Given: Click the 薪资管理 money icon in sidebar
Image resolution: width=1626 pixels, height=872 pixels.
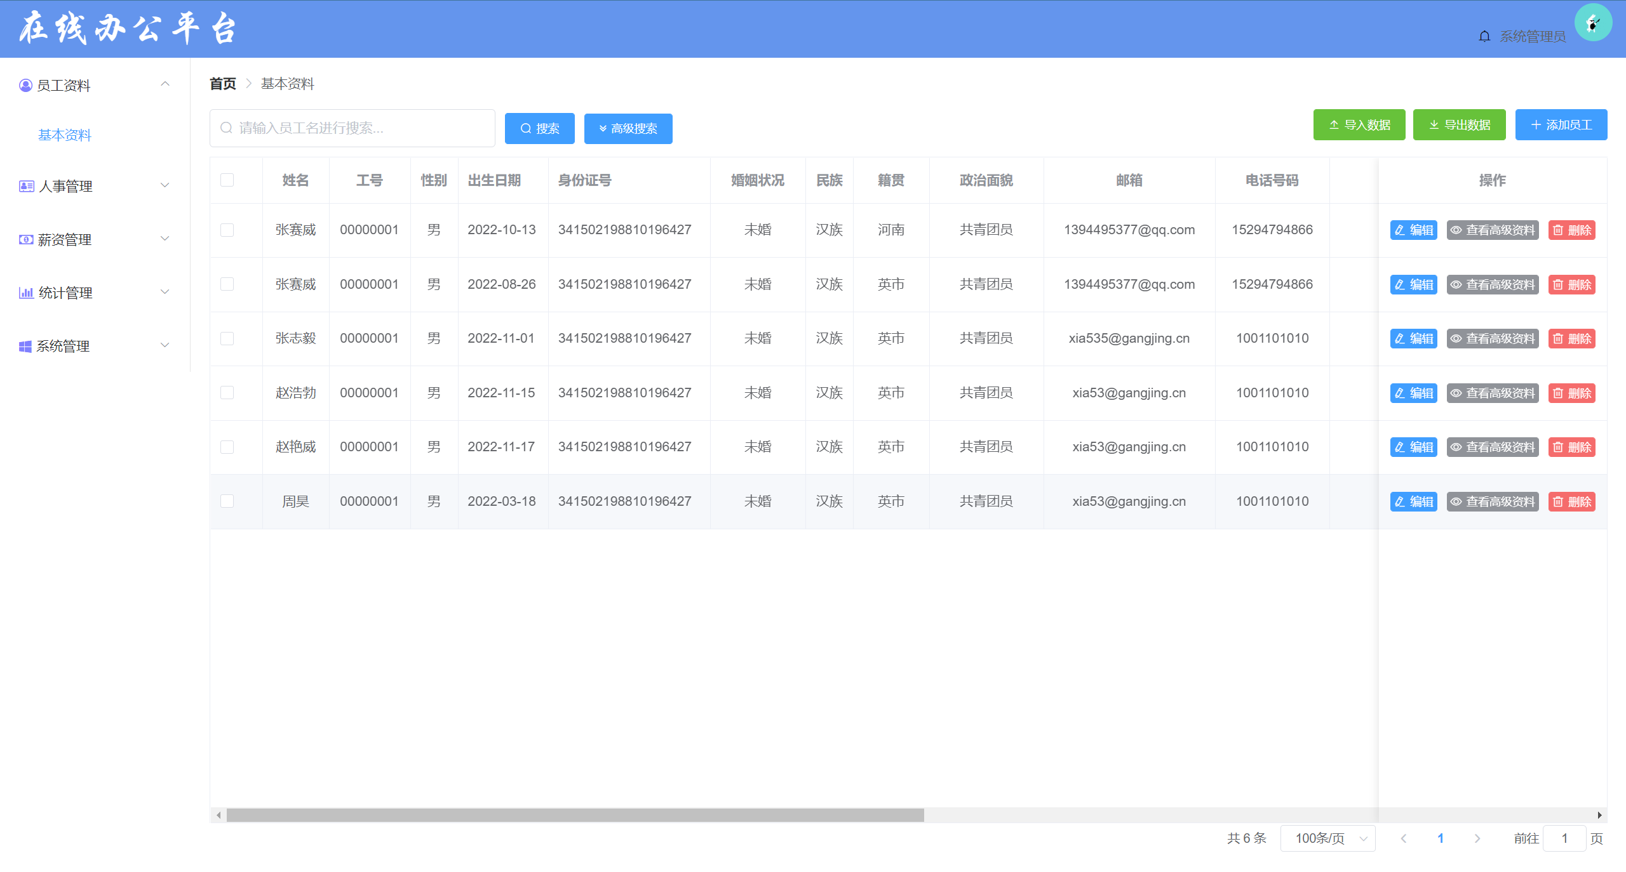Looking at the screenshot, I should pyautogui.click(x=26, y=239).
